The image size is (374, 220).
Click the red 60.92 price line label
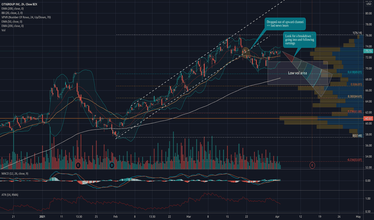coord(368,118)
